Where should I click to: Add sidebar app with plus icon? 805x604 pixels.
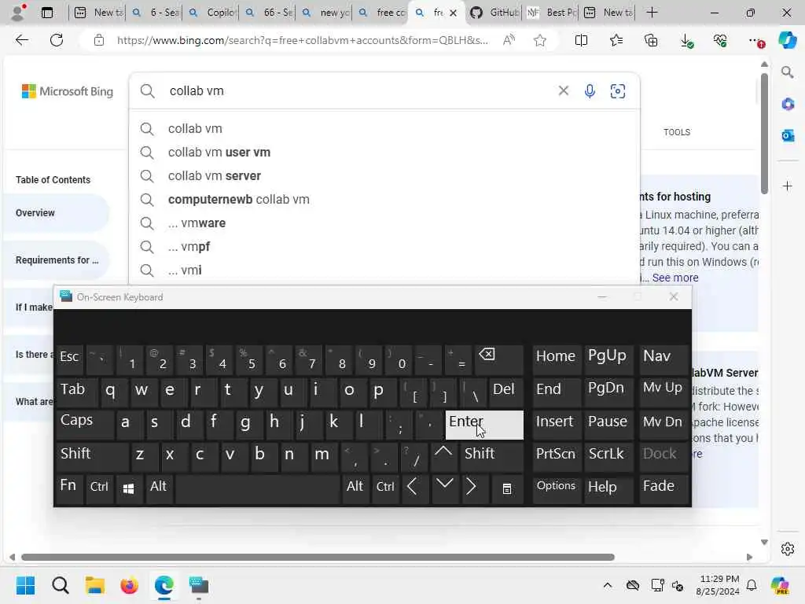click(788, 186)
